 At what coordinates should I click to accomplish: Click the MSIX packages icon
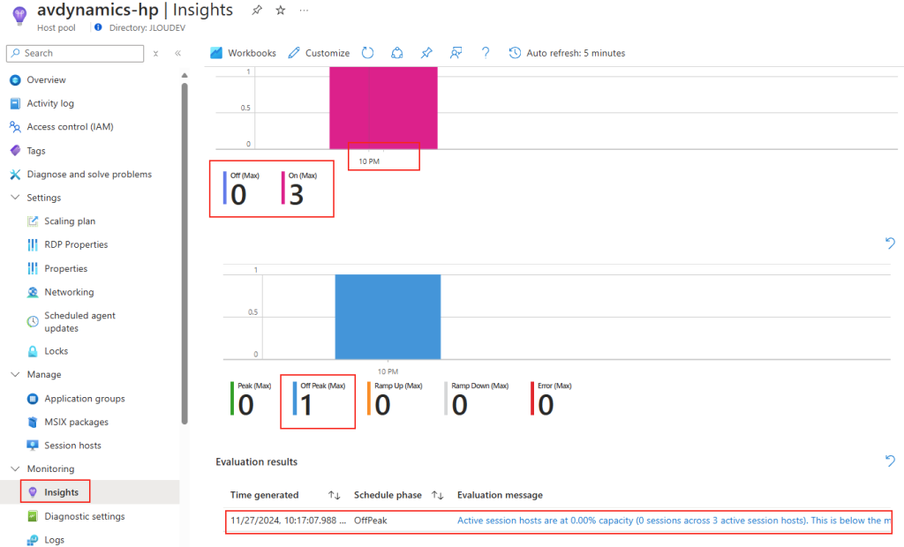[33, 423]
